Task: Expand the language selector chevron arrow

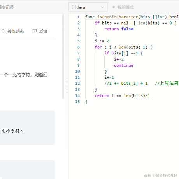Action: pos(102,7)
